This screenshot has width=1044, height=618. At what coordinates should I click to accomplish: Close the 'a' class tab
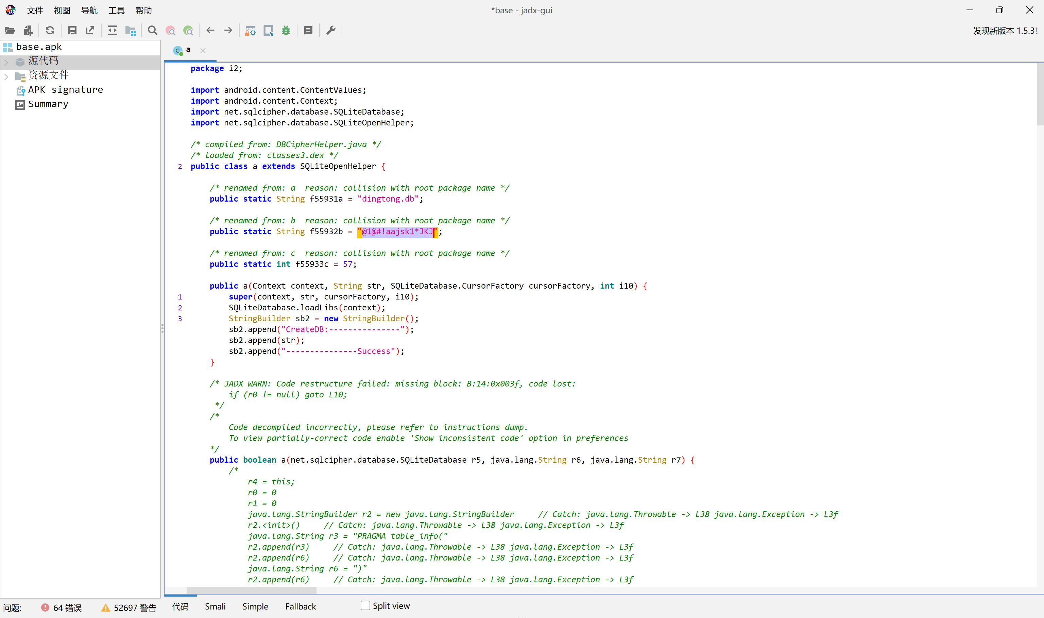(x=203, y=50)
